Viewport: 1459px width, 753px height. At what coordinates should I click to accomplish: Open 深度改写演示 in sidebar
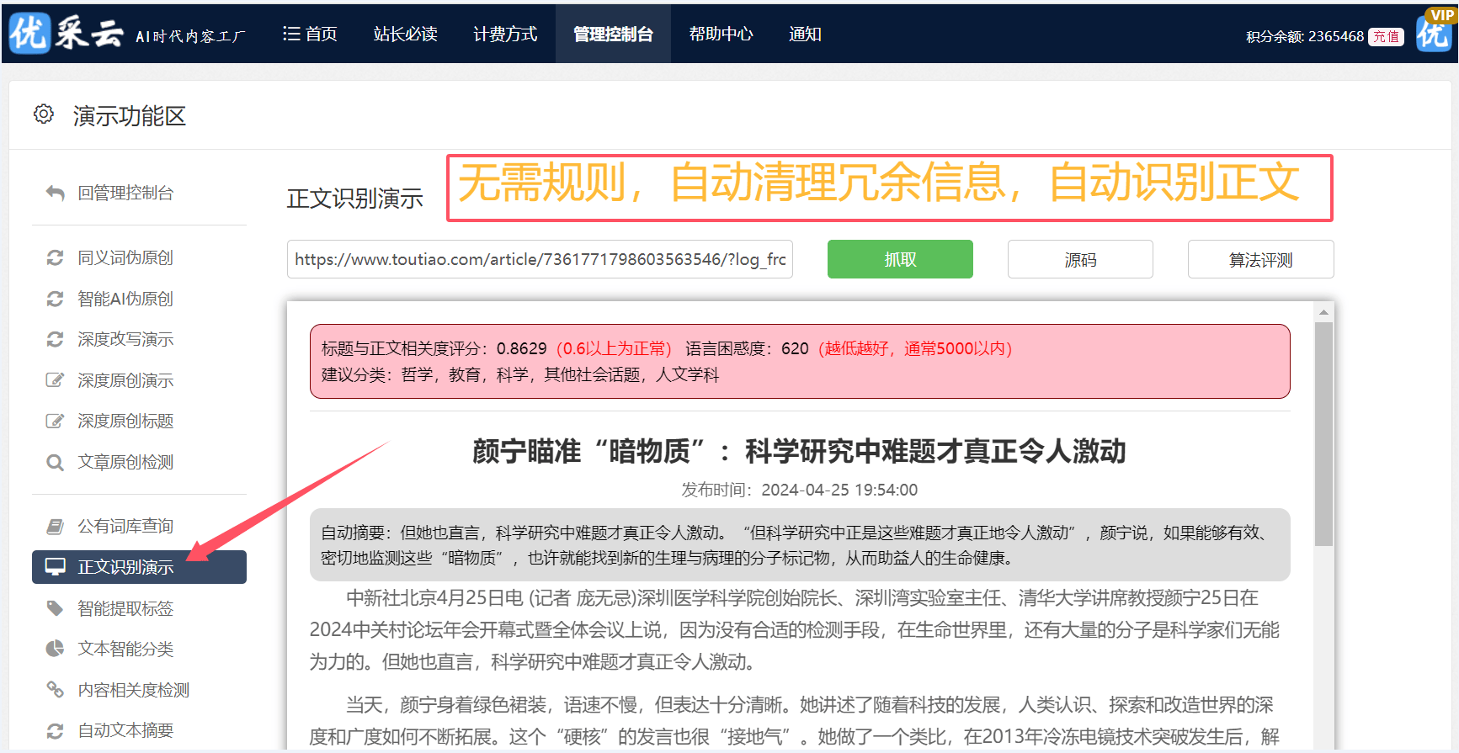125,339
